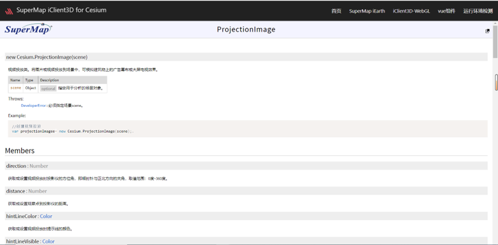Click the red SuperMap logo icon
The height and width of the screenshot is (245, 498).
[x=9, y=11]
